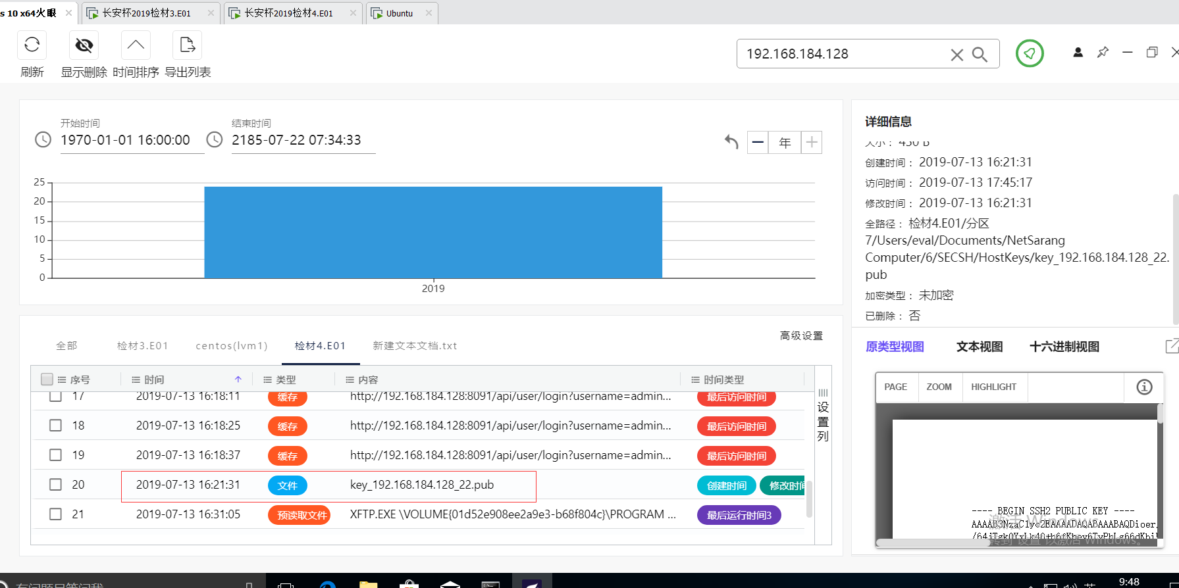Image resolution: width=1179 pixels, height=588 pixels.
Task: Click the 详细信息 panel scrollbar
Action: click(1176, 258)
